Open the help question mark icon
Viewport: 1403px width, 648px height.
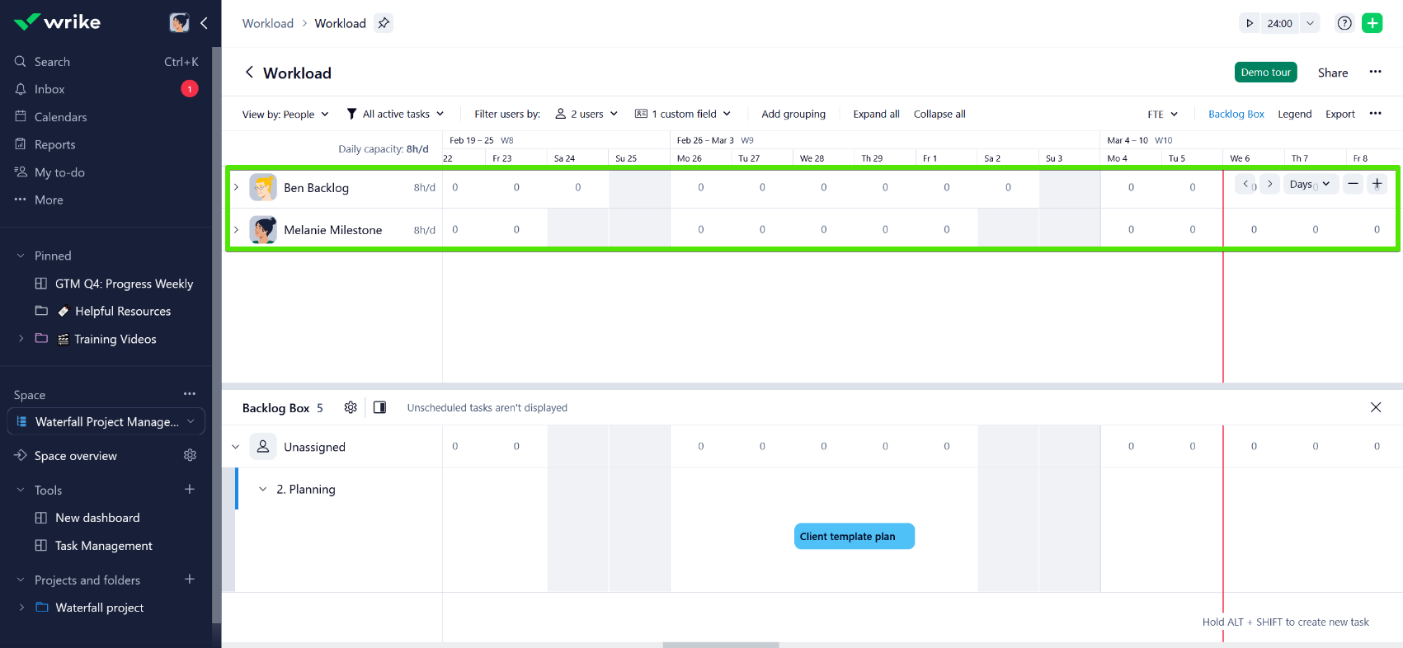point(1344,23)
